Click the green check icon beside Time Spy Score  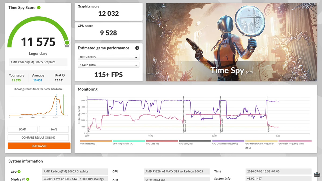click(x=39, y=8)
